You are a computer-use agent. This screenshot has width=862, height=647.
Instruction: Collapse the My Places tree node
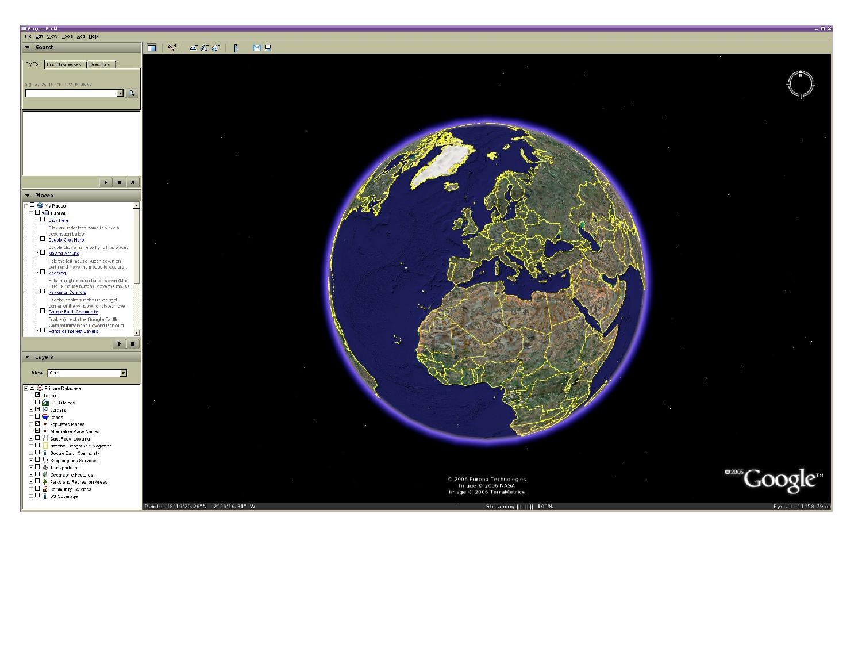tap(26, 205)
